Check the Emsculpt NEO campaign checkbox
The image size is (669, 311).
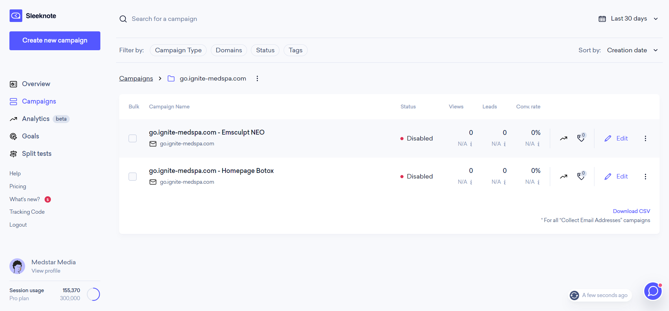click(x=132, y=138)
